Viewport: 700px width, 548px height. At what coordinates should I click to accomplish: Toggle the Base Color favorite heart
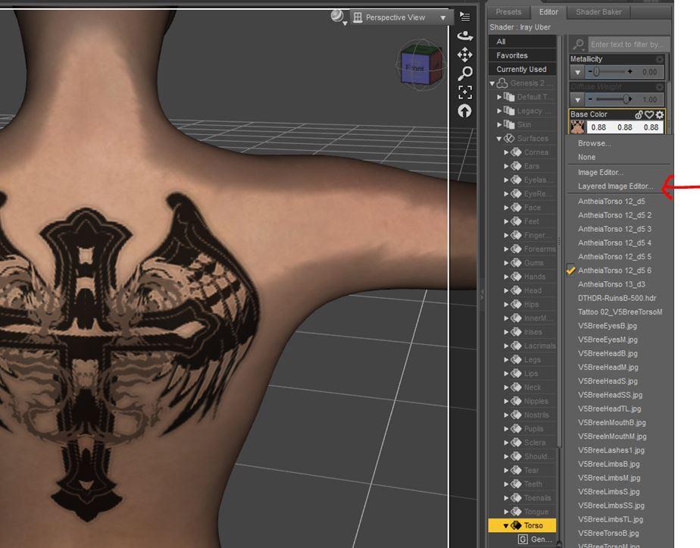coord(649,114)
